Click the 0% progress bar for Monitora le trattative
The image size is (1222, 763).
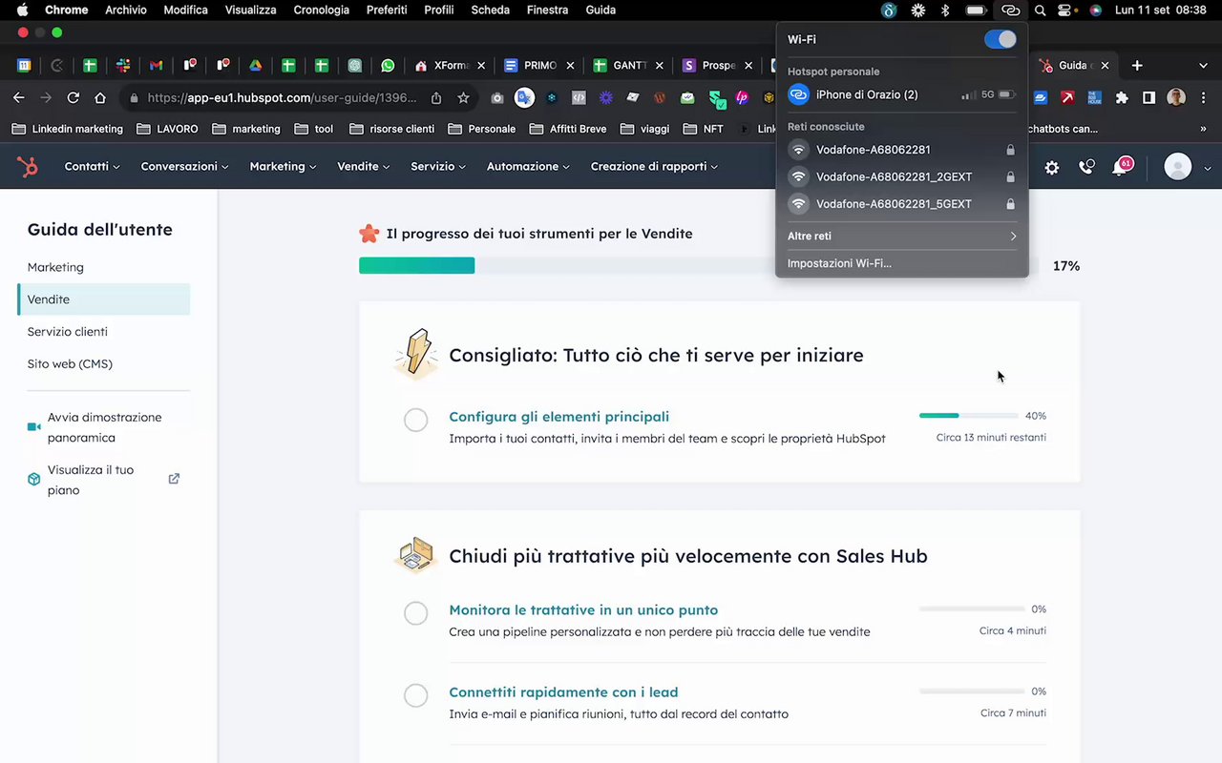coord(972,608)
